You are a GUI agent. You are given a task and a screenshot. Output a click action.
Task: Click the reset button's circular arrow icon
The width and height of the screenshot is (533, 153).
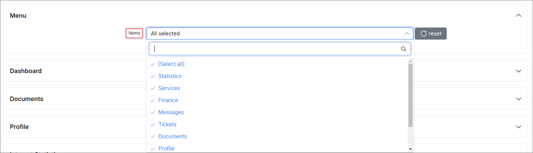pos(424,34)
